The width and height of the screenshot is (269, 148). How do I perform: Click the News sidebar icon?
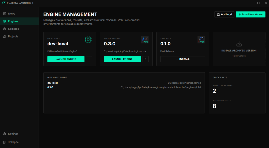pos(4,14)
